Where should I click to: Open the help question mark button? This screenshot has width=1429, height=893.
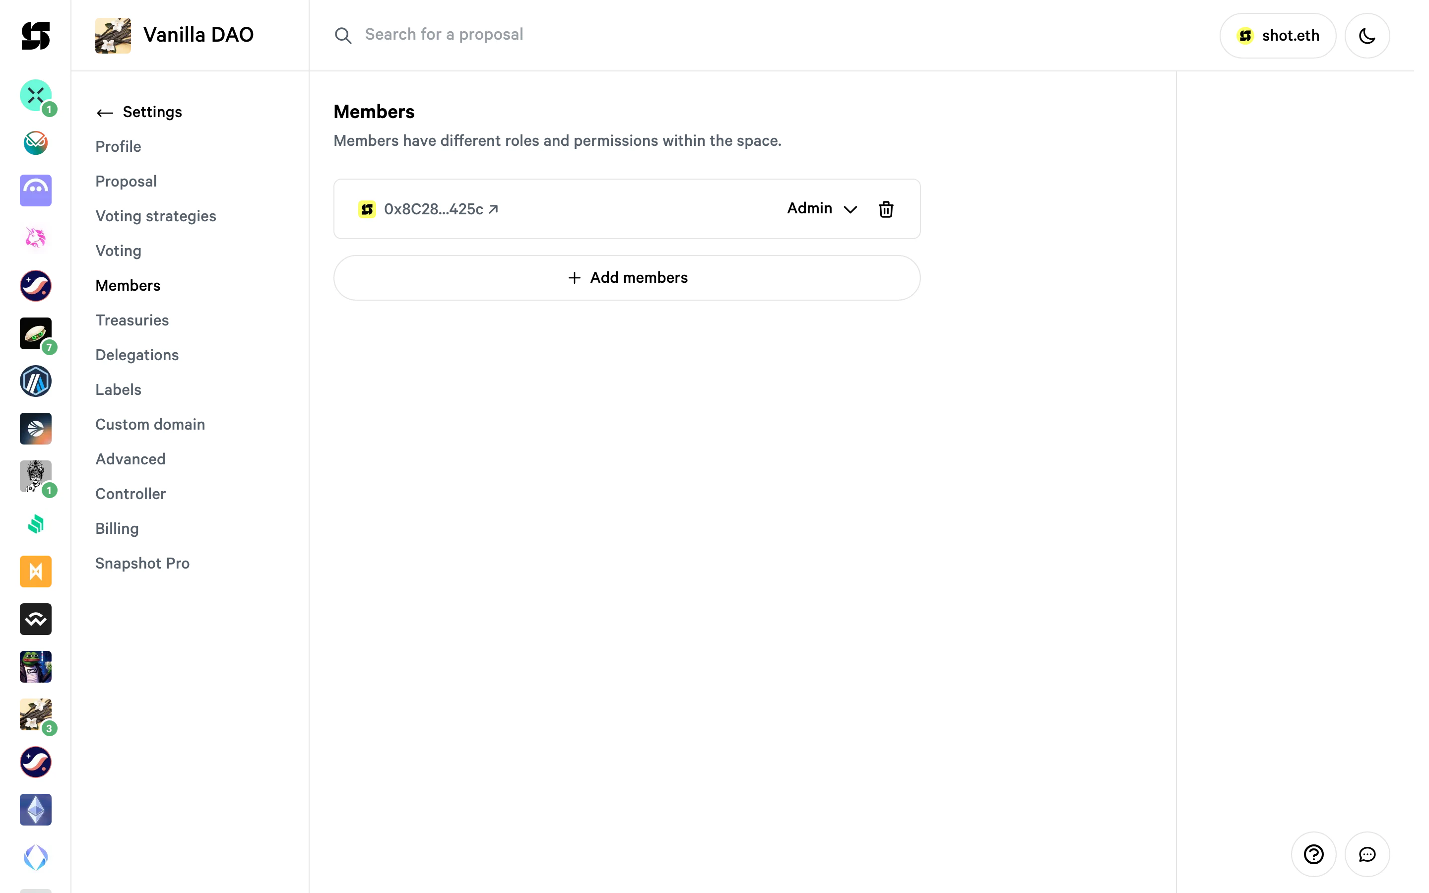pyautogui.click(x=1313, y=854)
